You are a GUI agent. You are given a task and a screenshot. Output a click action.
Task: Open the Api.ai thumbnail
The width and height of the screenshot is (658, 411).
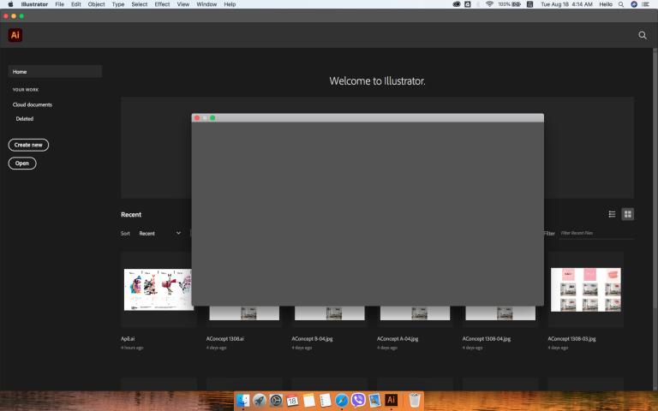159,289
